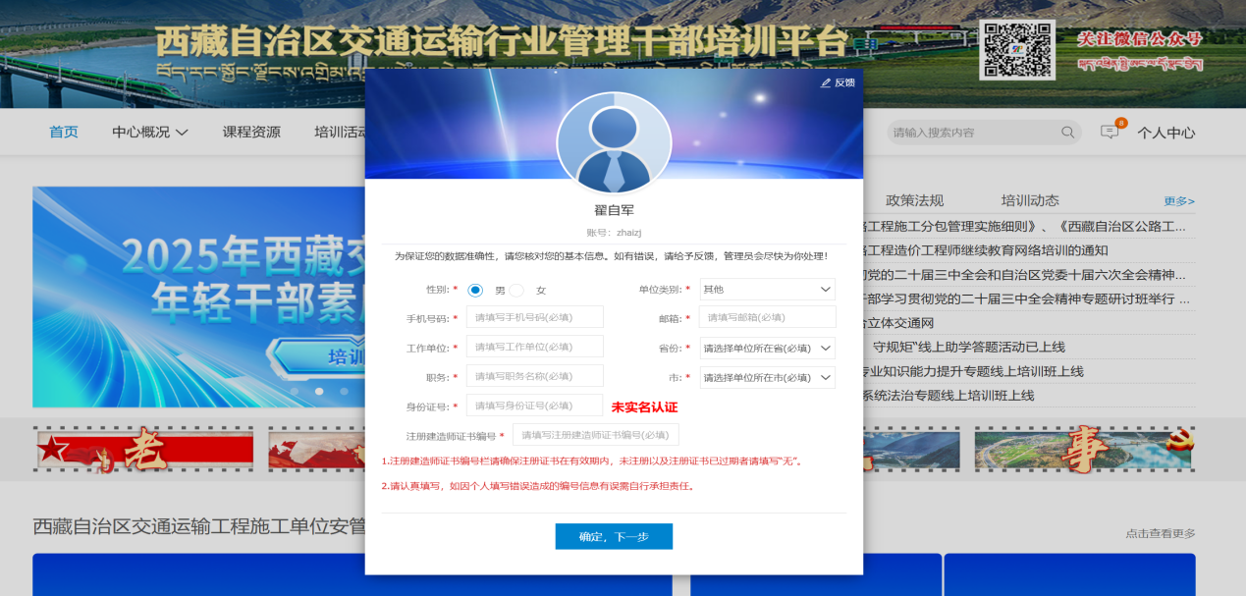The image size is (1246, 596).
Task: Click the 手机号码 input field
Action: [x=534, y=317]
